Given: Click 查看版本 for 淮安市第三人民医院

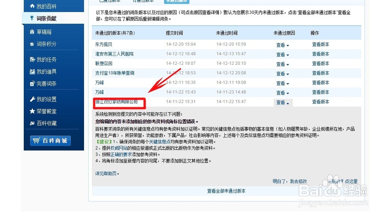Looking at the screenshot, I should (321, 54).
